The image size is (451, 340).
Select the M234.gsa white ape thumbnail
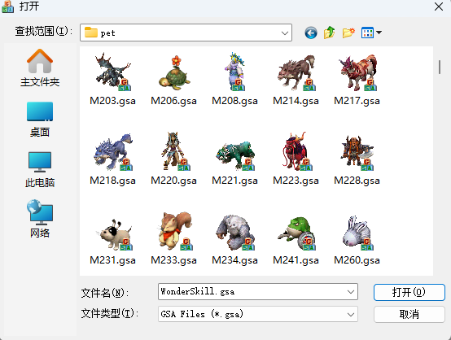[x=234, y=232]
